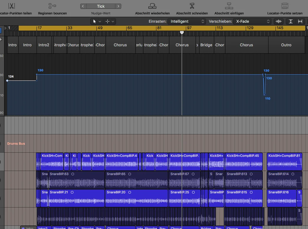Image resolution: width=308 pixels, height=229 pixels.
Task: Click bar 97 in the ruler
Action: (189, 28)
